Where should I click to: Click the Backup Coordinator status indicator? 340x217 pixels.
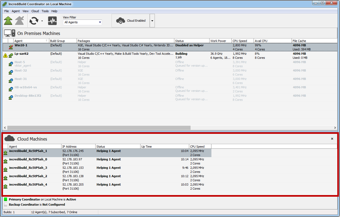click(x=6, y=205)
